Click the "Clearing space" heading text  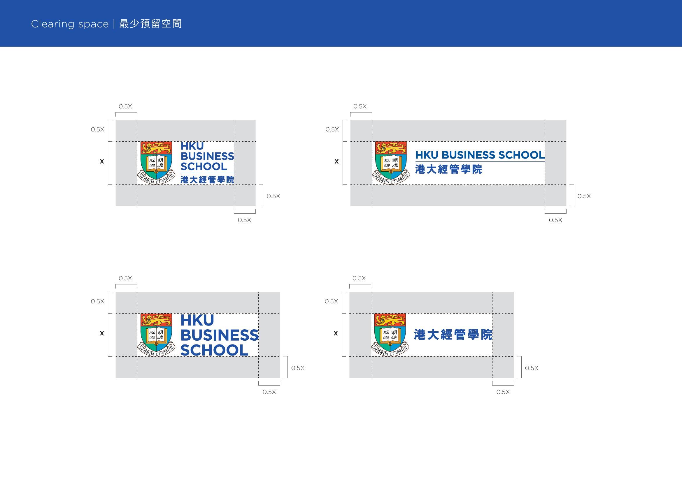tap(70, 24)
